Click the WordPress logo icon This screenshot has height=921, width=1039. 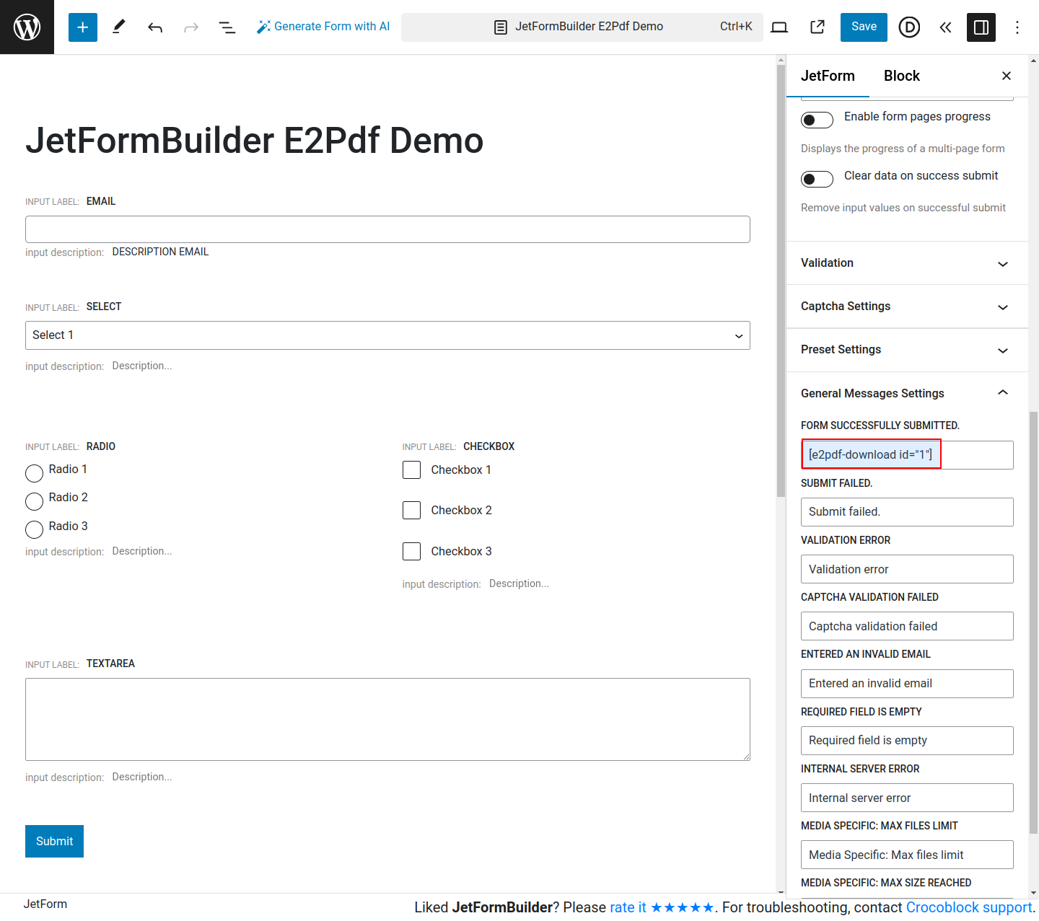tap(27, 27)
